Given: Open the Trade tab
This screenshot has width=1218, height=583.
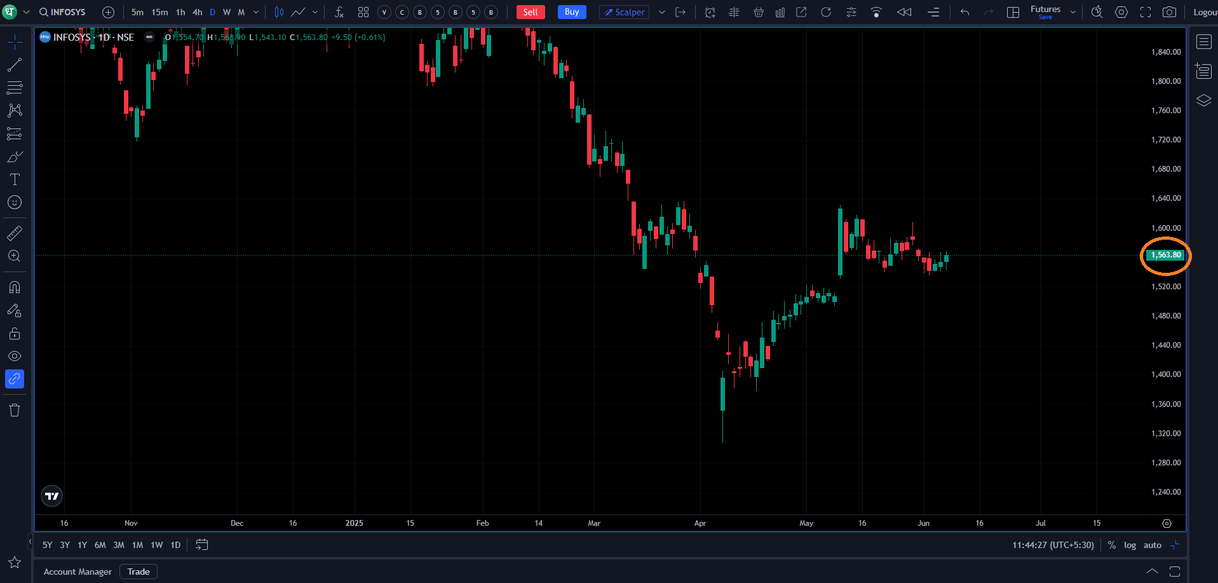Looking at the screenshot, I should pos(139,572).
